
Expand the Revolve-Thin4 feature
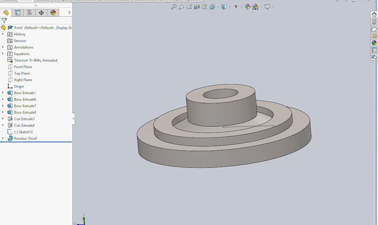[x=3, y=138]
